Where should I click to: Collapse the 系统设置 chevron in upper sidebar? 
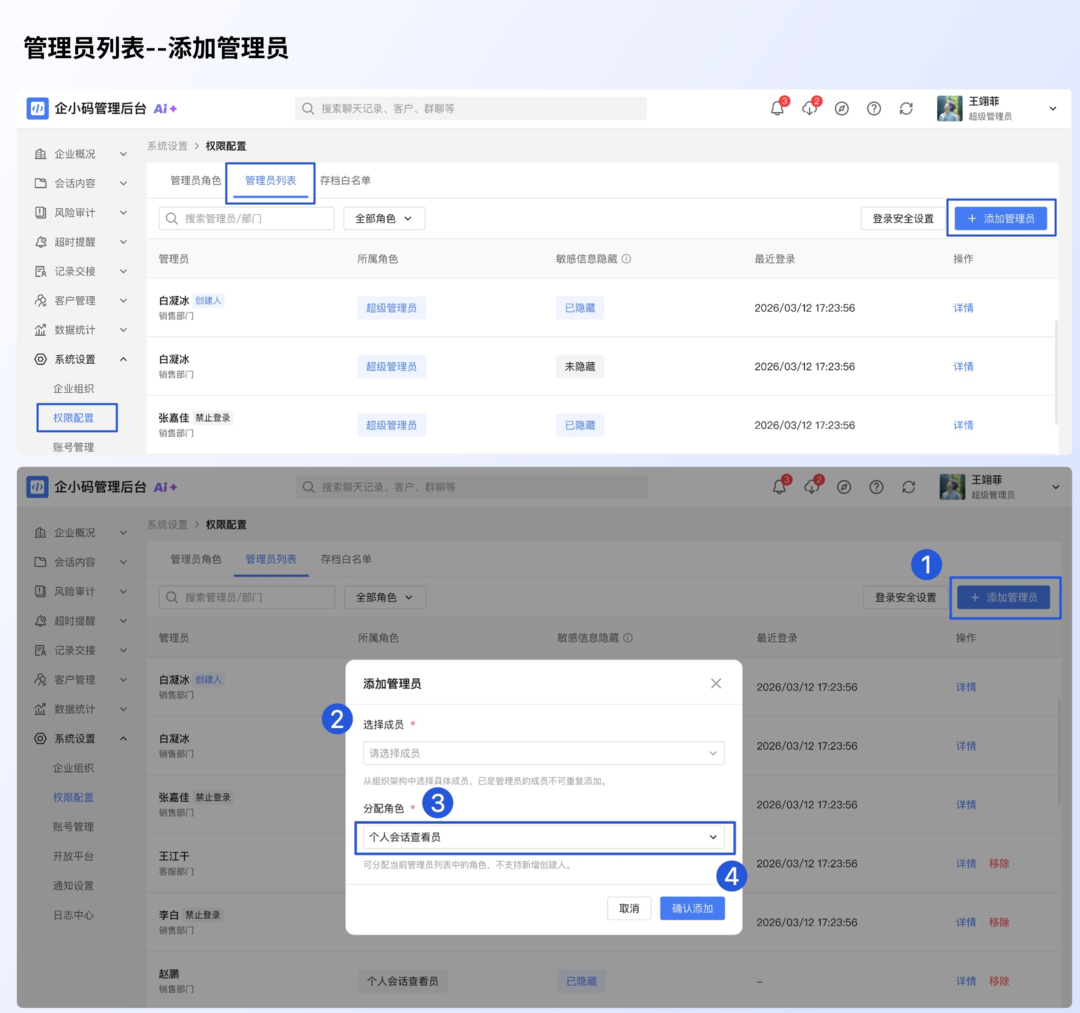pos(123,359)
